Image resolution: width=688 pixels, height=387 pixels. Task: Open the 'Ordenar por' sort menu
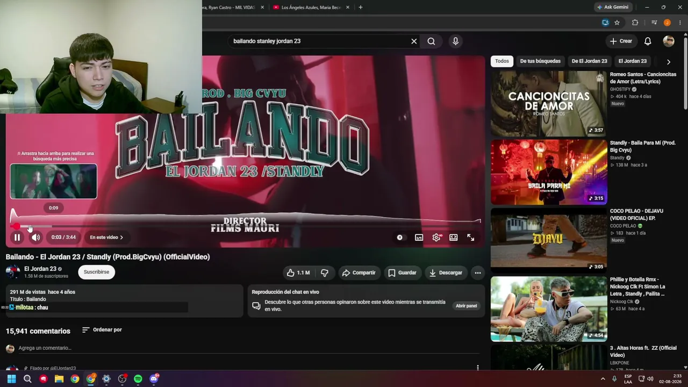(102, 329)
